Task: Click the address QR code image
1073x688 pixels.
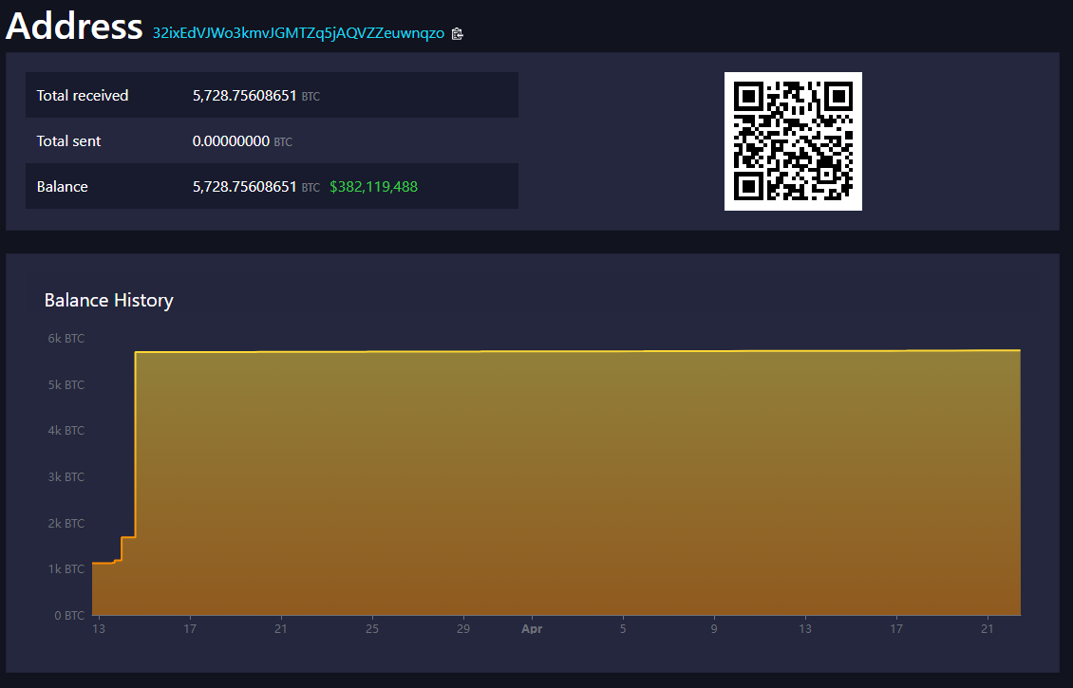Action: pos(793,140)
